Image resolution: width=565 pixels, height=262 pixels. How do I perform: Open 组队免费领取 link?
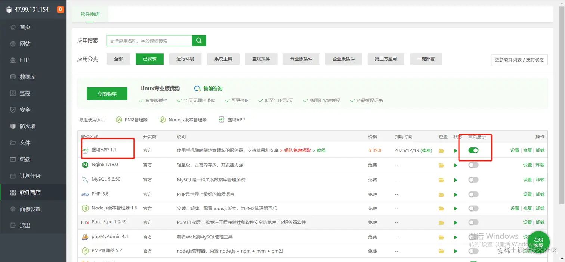coord(297,150)
